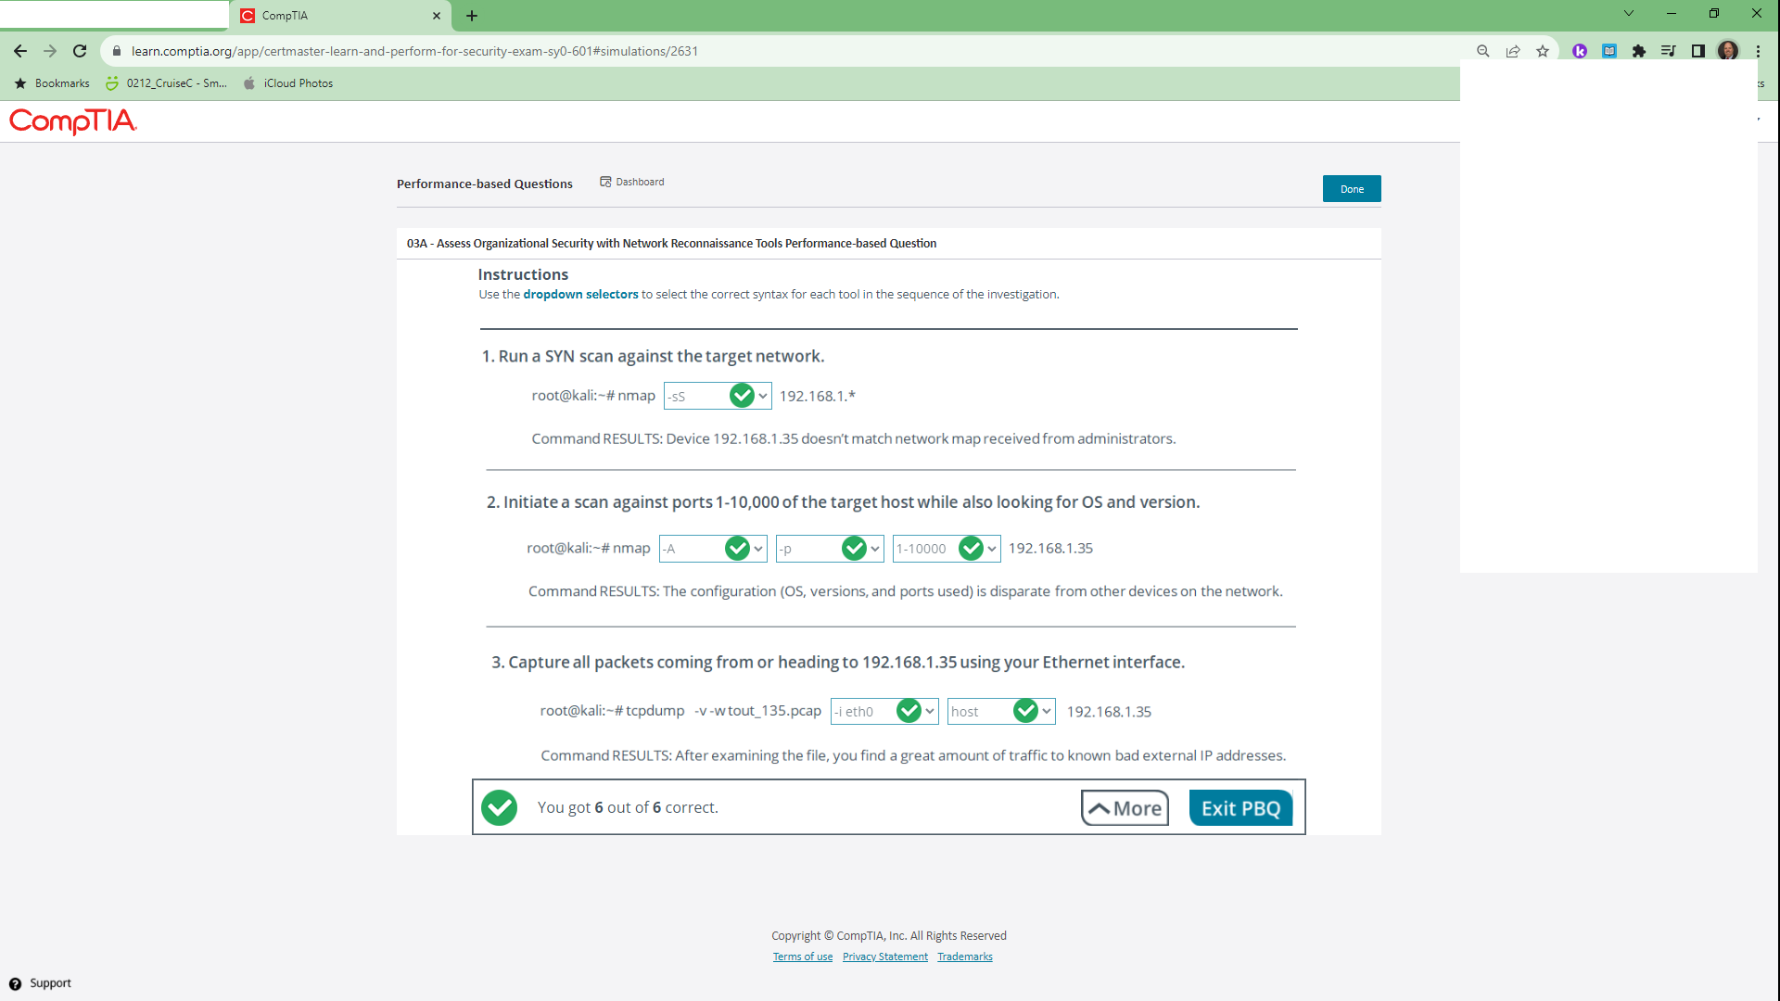Expand the More feedback panel
The image size is (1780, 1001).
point(1125,808)
